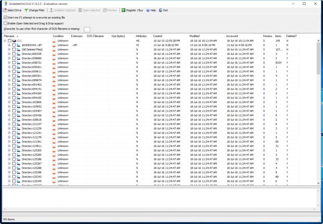Click folder icon of Directory085301
The image size is (323, 224).
(19, 76)
